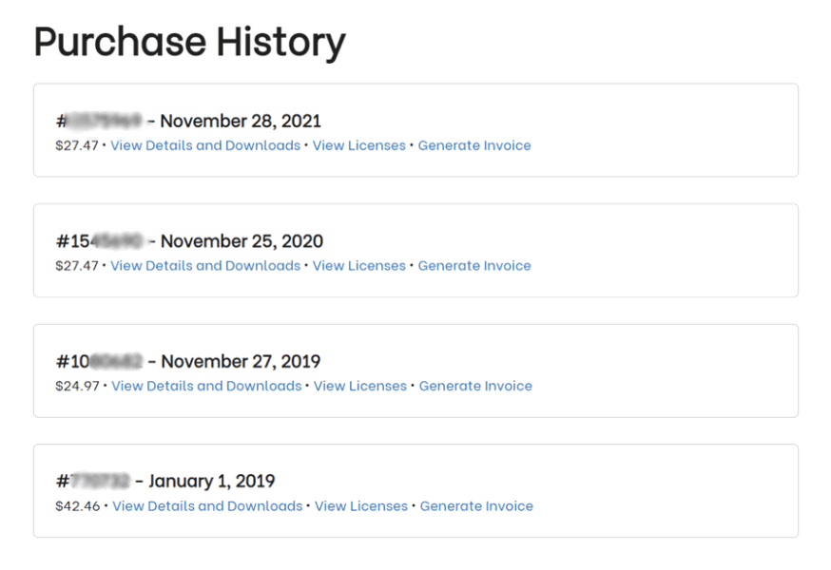Open View Details and Downloads for November 27, 2019 order
The image size is (831, 570).
click(x=206, y=386)
